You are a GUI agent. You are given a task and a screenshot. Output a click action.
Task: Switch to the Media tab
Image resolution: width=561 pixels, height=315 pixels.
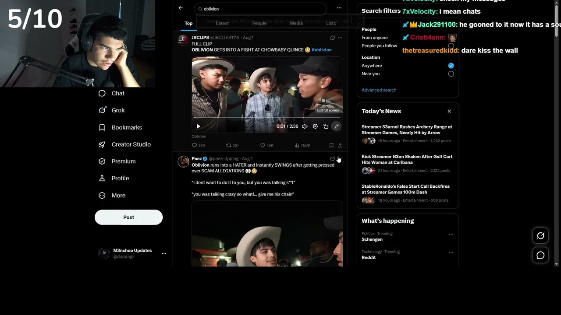point(296,23)
